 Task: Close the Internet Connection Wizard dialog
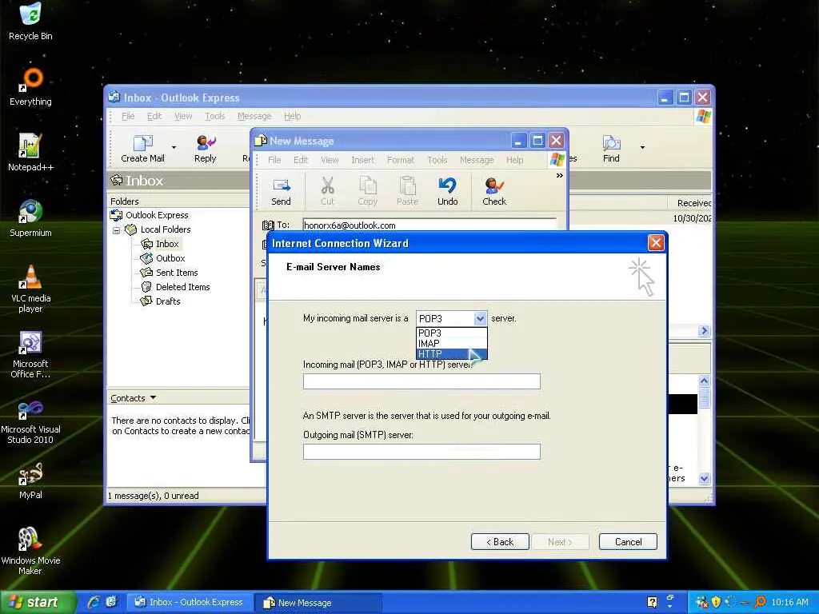[656, 243]
